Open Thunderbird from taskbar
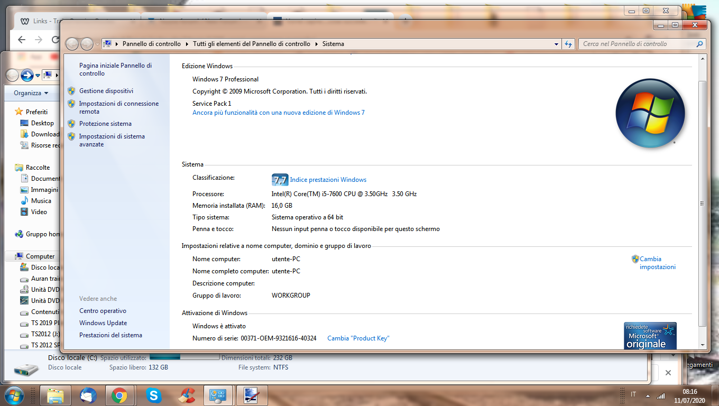Image resolution: width=719 pixels, height=406 pixels. (x=88, y=395)
